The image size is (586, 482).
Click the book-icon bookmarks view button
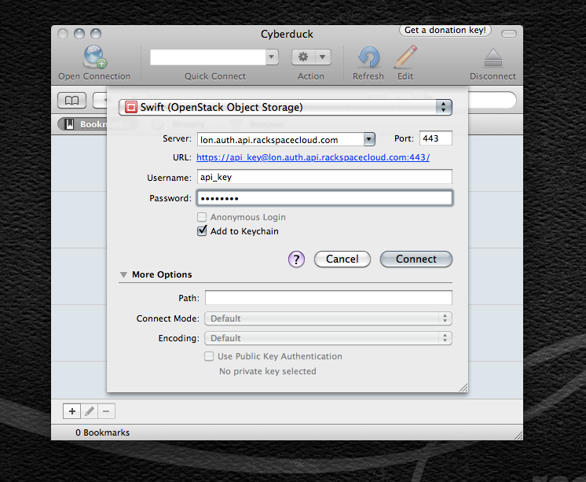[71, 100]
